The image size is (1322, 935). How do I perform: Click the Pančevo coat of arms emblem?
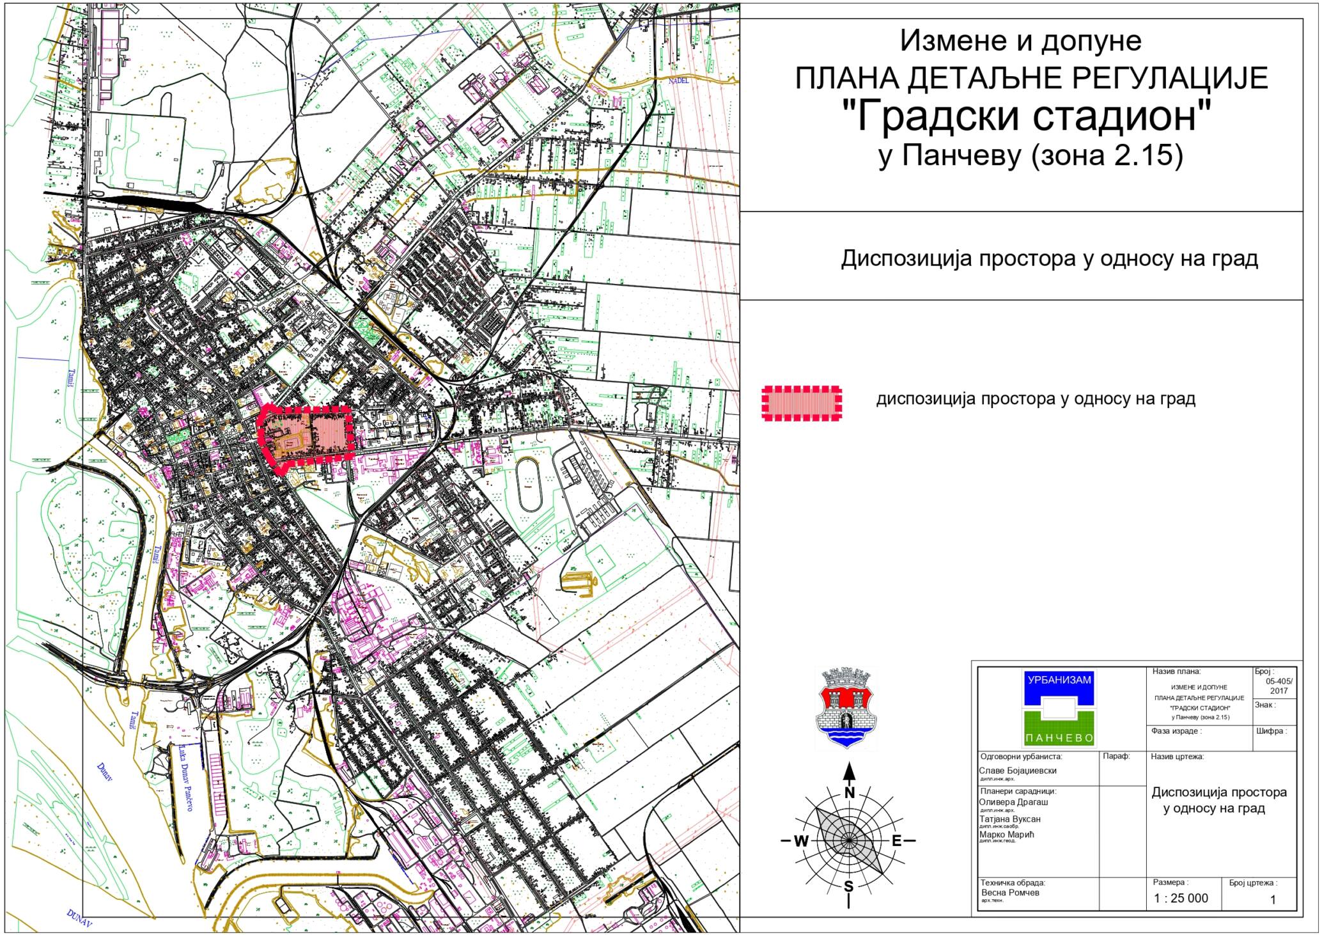click(846, 707)
